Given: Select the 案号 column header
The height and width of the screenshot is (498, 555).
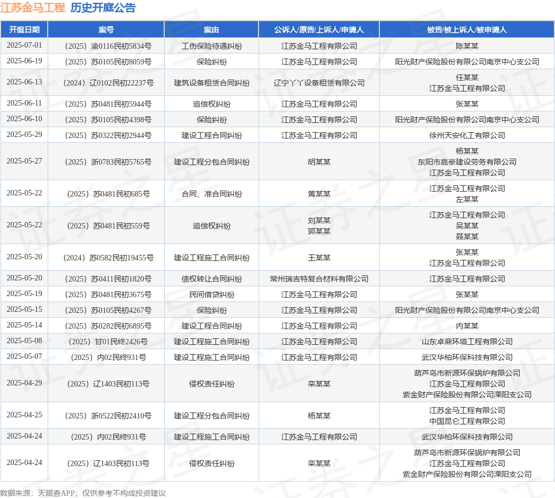Looking at the screenshot, I should pyautogui.click(x=106, y=30).
